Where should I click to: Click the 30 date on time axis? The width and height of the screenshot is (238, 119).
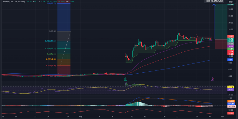click(x=210, y=117)
